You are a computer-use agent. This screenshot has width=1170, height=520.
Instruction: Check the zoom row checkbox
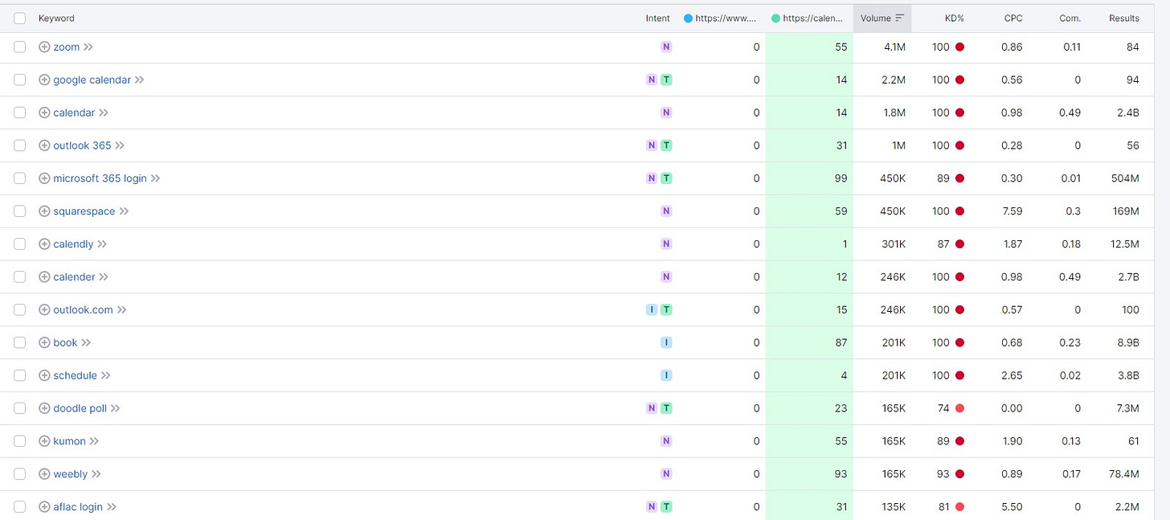(20, 47)
